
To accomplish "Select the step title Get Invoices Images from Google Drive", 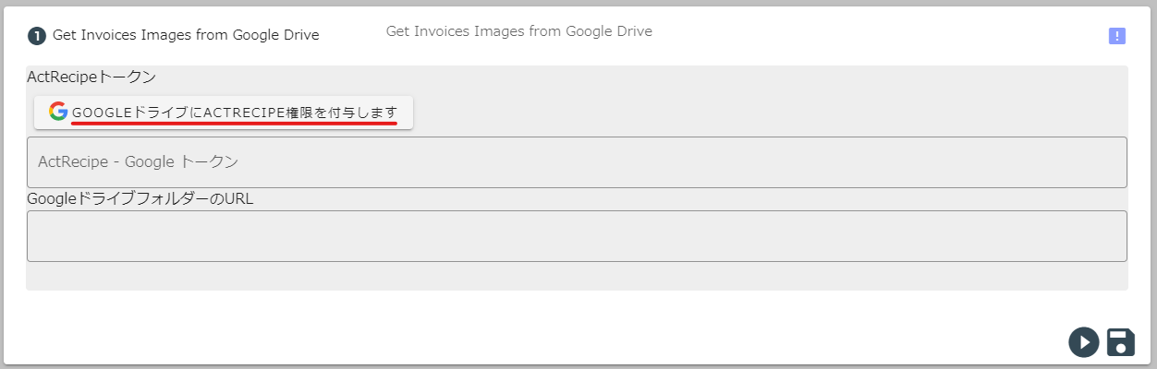I will coord(186,35).
